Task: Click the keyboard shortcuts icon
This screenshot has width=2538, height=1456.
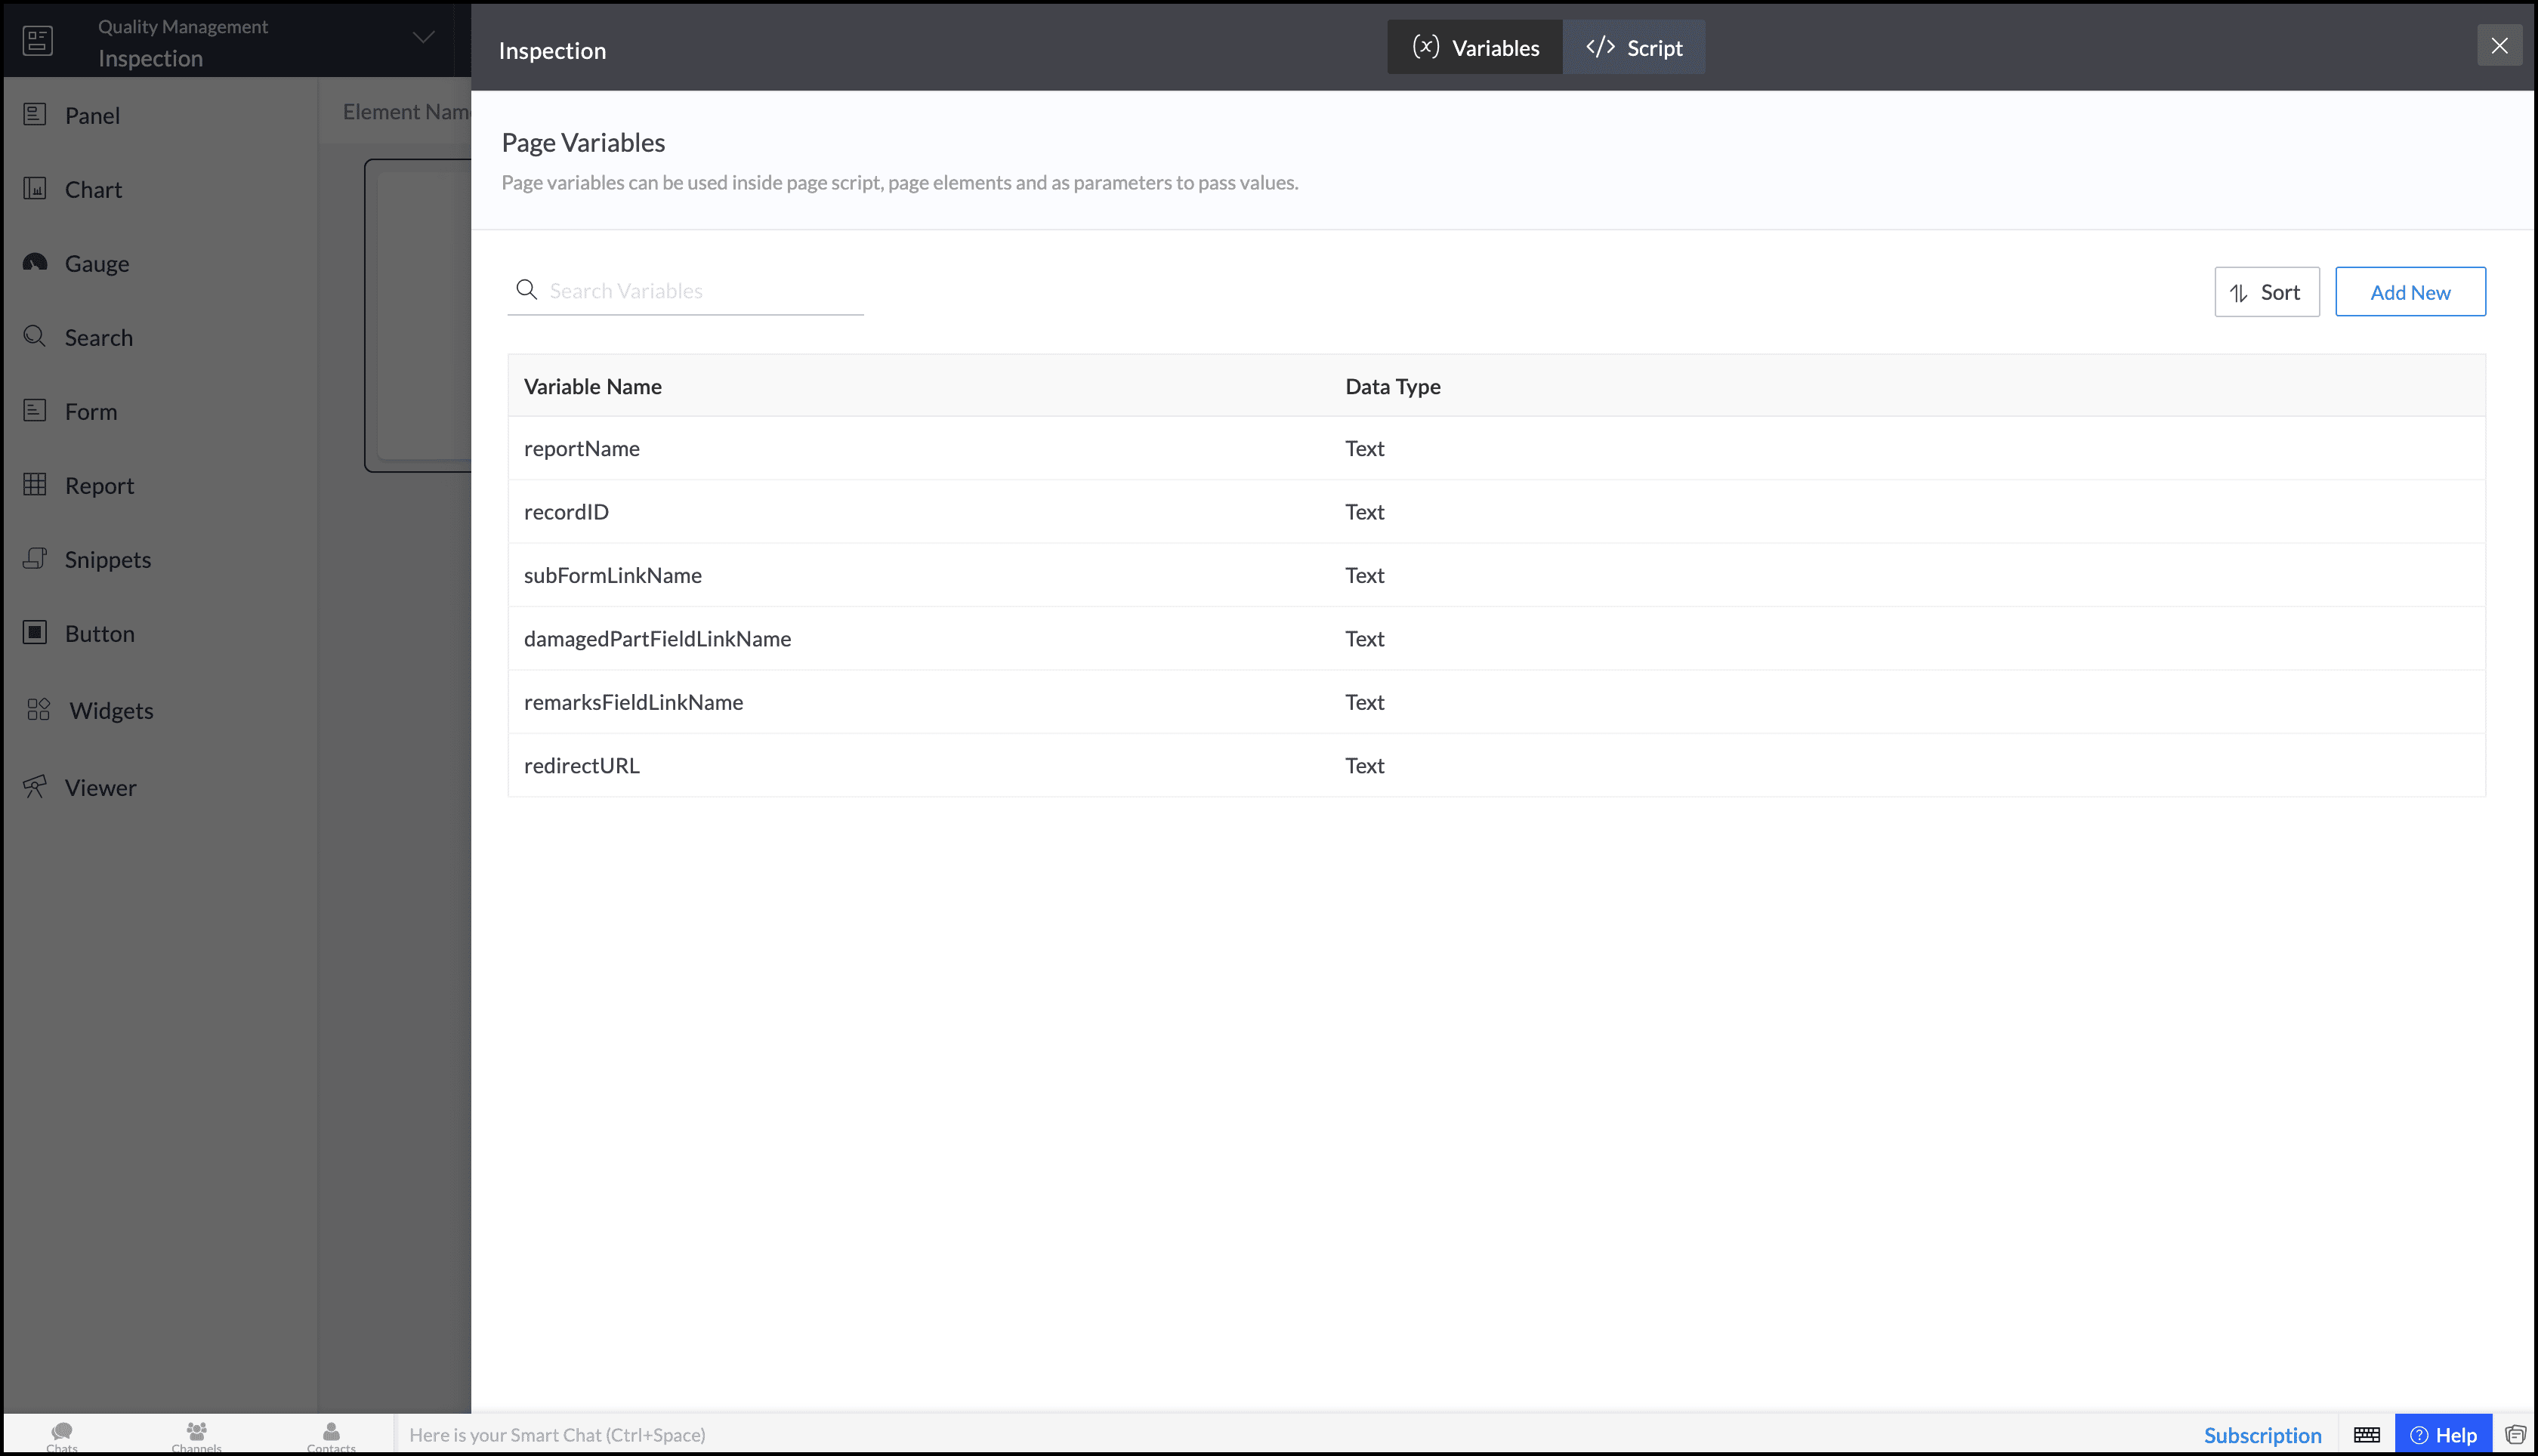Action: point(2366,1435)
